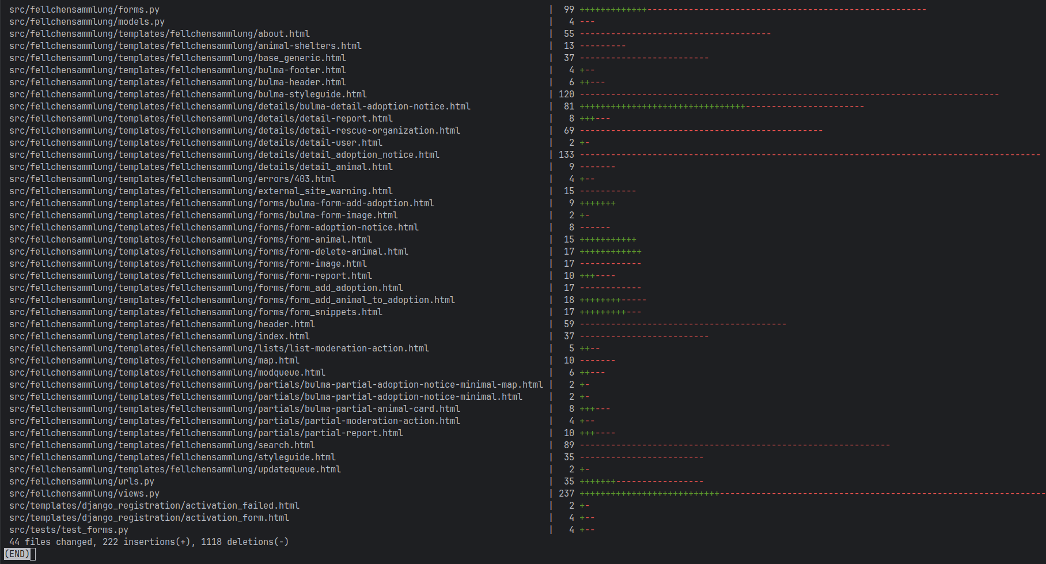Click the errors/403.html file path
This screenshot has height=564, width=1046.
pyautogui.click(x=172, y=179)
